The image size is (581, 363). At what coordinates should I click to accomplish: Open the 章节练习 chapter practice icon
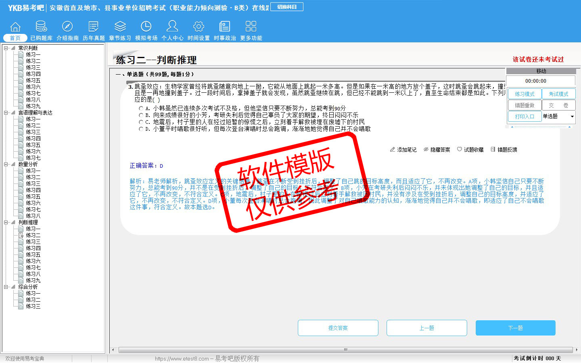click(x=120, y=27)
